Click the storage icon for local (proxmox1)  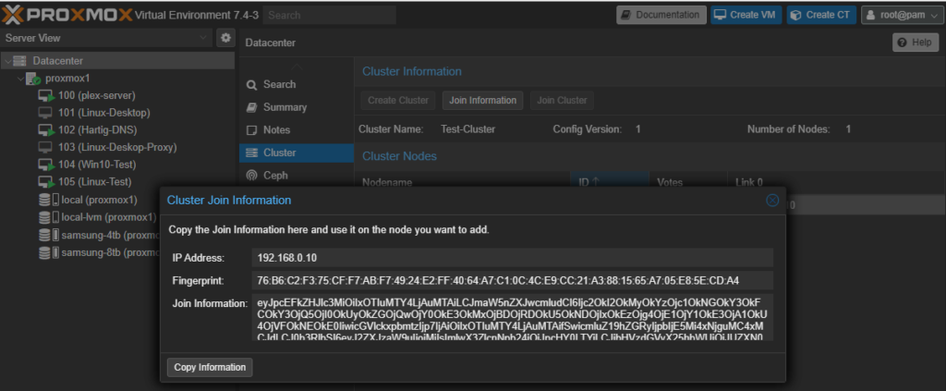(49, 200)
